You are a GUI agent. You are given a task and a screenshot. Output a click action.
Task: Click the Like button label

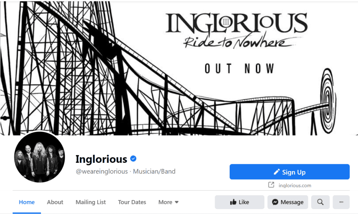pyautogui.click(x=244, y=202)
